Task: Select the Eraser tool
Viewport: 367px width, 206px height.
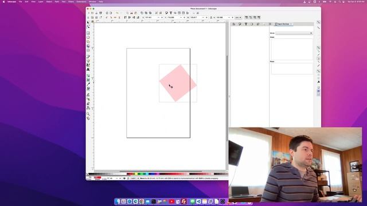Action: pos(88,104)
